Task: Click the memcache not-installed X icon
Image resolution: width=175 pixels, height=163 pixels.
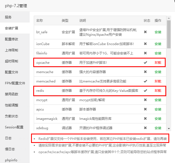Action: [145, 72]
